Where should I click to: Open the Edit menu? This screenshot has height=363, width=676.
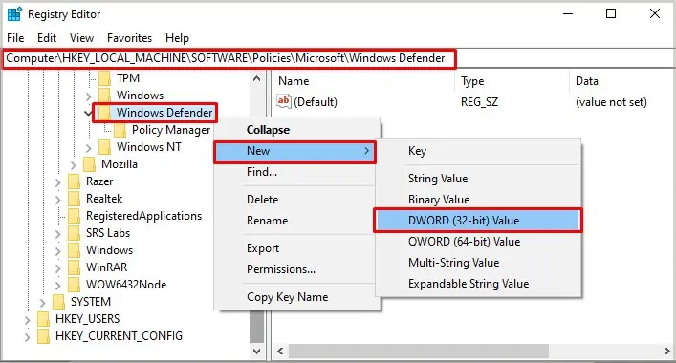point(47,38)
